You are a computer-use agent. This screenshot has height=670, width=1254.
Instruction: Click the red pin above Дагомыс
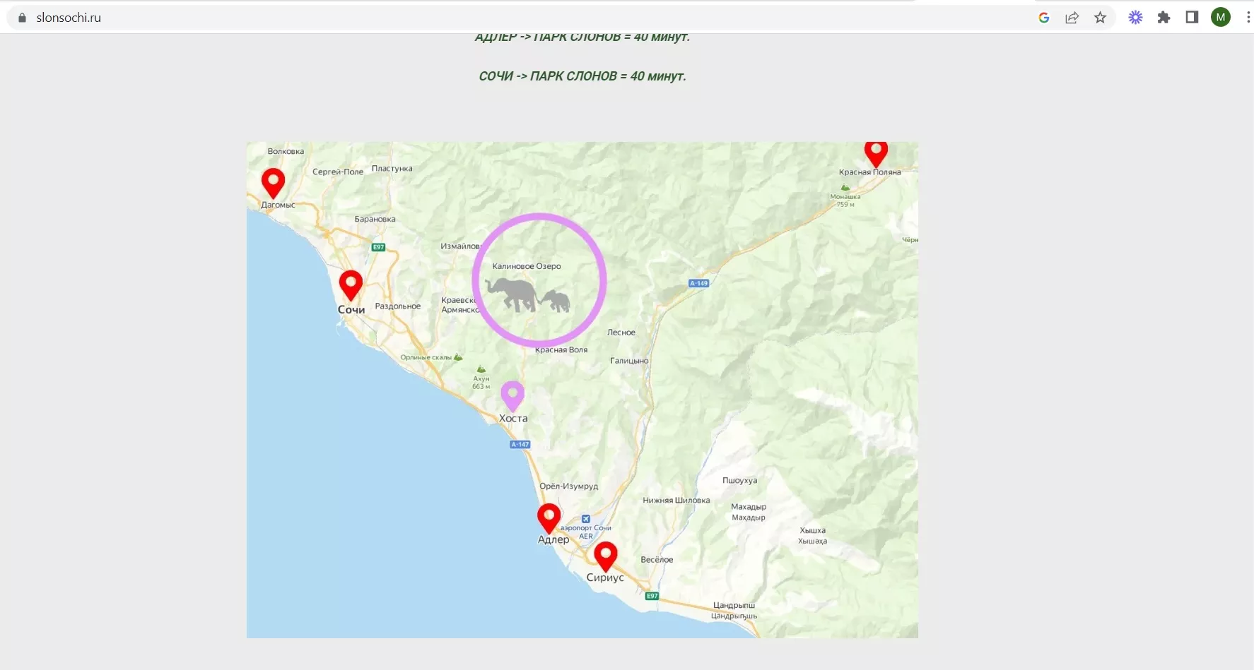click(273, 181)
